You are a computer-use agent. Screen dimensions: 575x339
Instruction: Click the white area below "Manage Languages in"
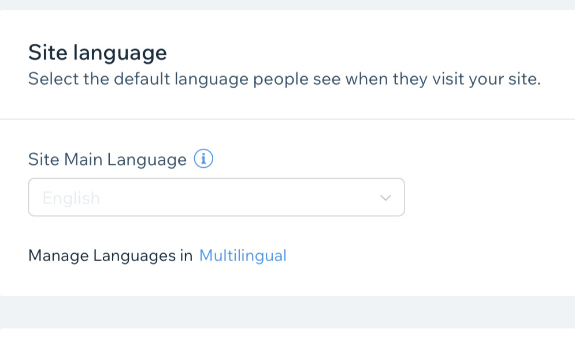click(110, 281)
